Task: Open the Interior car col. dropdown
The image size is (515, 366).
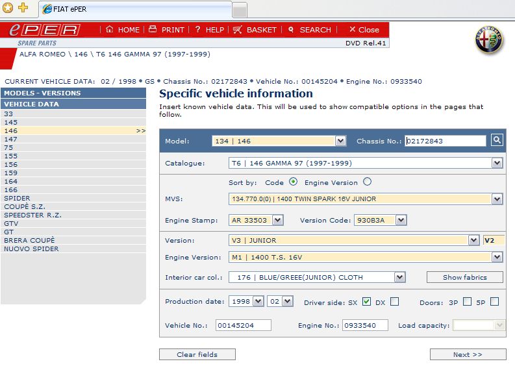Action: coord(399,278)
